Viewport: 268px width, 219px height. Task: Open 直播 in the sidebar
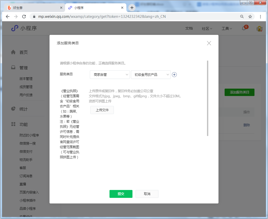pos(23,184)
